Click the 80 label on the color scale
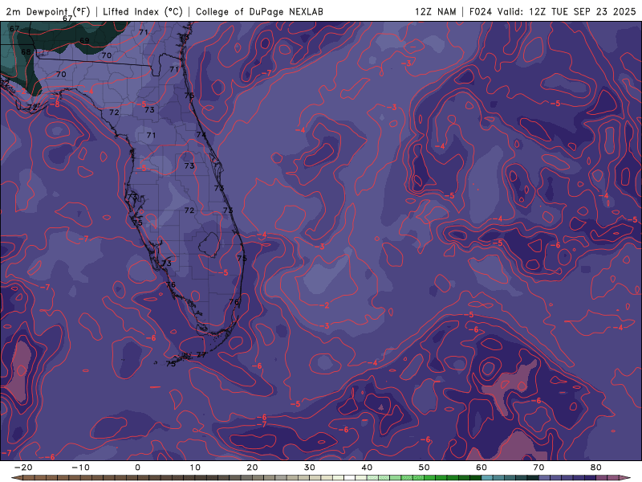 tap(596, 468)
